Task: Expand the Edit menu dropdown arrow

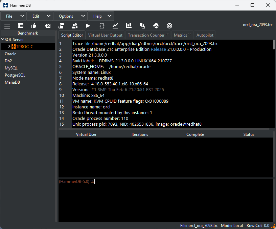Action: pyautogui.click(x=49, y=16)
